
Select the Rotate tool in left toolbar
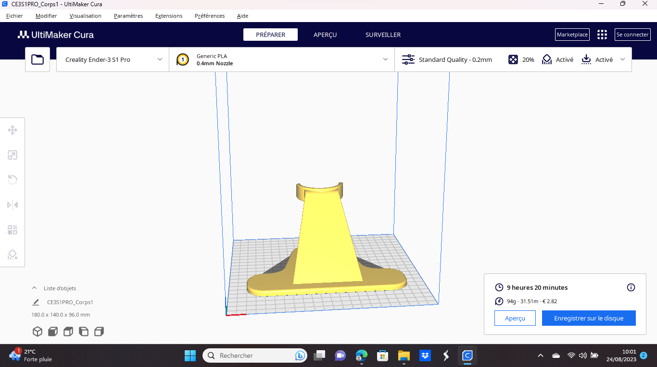point(13,180)
